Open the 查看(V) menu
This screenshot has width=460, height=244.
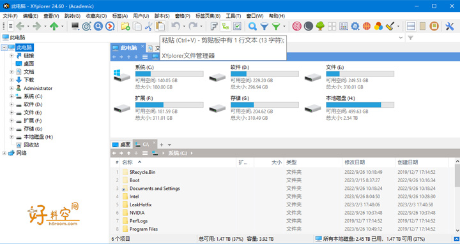tap(51, 16)
